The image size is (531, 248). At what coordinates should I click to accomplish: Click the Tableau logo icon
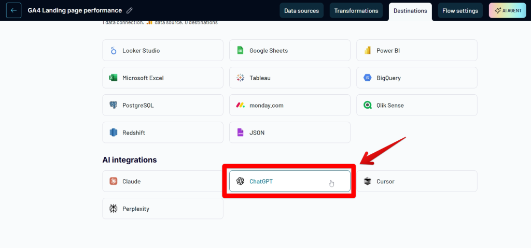pos(240,78)
